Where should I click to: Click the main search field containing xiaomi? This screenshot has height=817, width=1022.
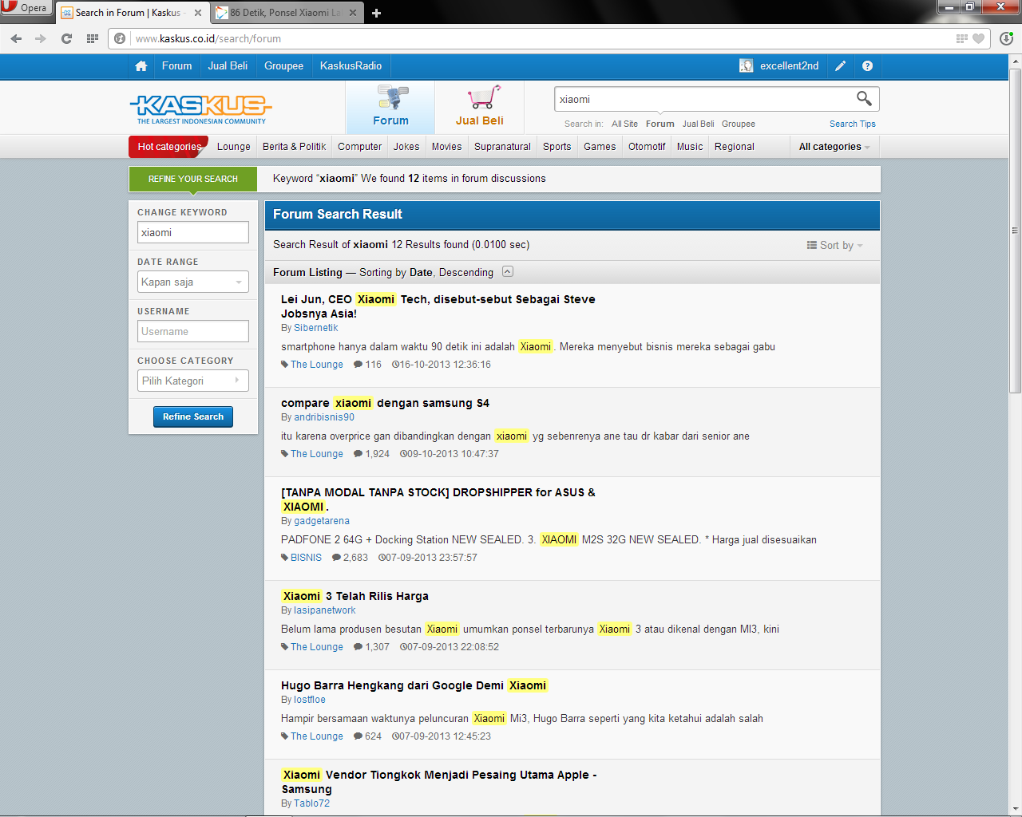(704, 99)
